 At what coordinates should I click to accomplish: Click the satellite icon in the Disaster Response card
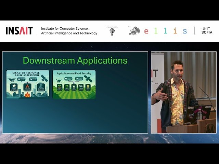(x=44, y=78)
